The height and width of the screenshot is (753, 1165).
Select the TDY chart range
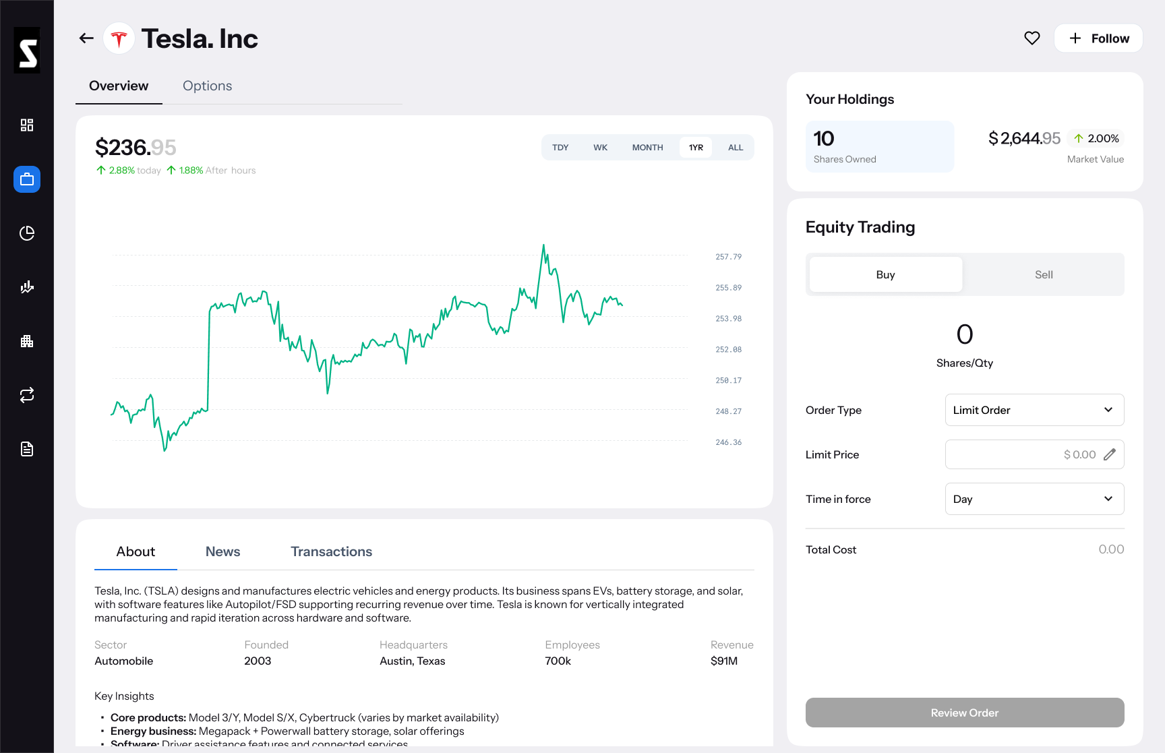(560, 148)
